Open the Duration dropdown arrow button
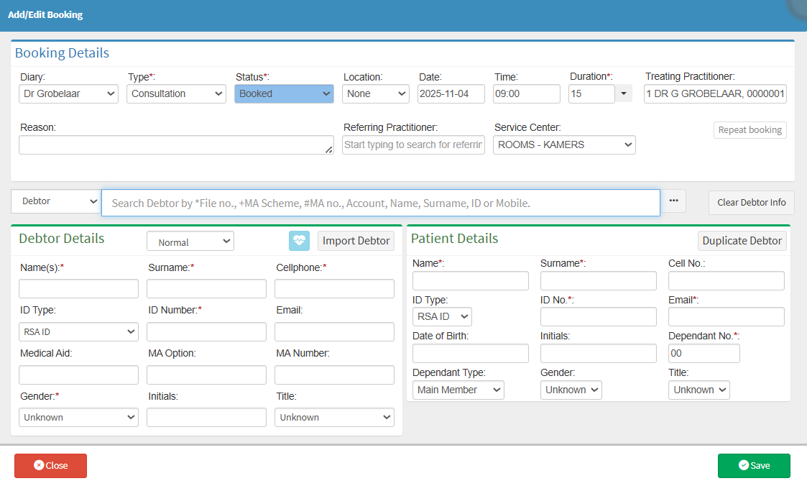Screen dimensions: 807x486 (x=623, y=93)
